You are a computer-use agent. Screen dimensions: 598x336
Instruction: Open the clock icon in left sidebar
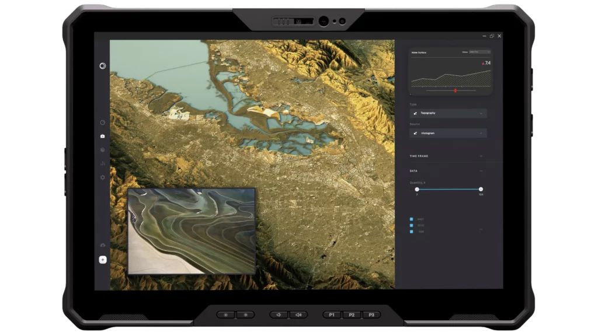(103, 123)
